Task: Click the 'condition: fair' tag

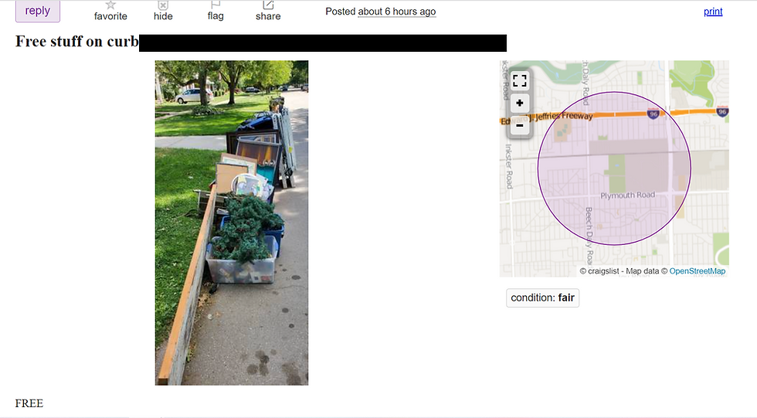Action: click(542, 297)
